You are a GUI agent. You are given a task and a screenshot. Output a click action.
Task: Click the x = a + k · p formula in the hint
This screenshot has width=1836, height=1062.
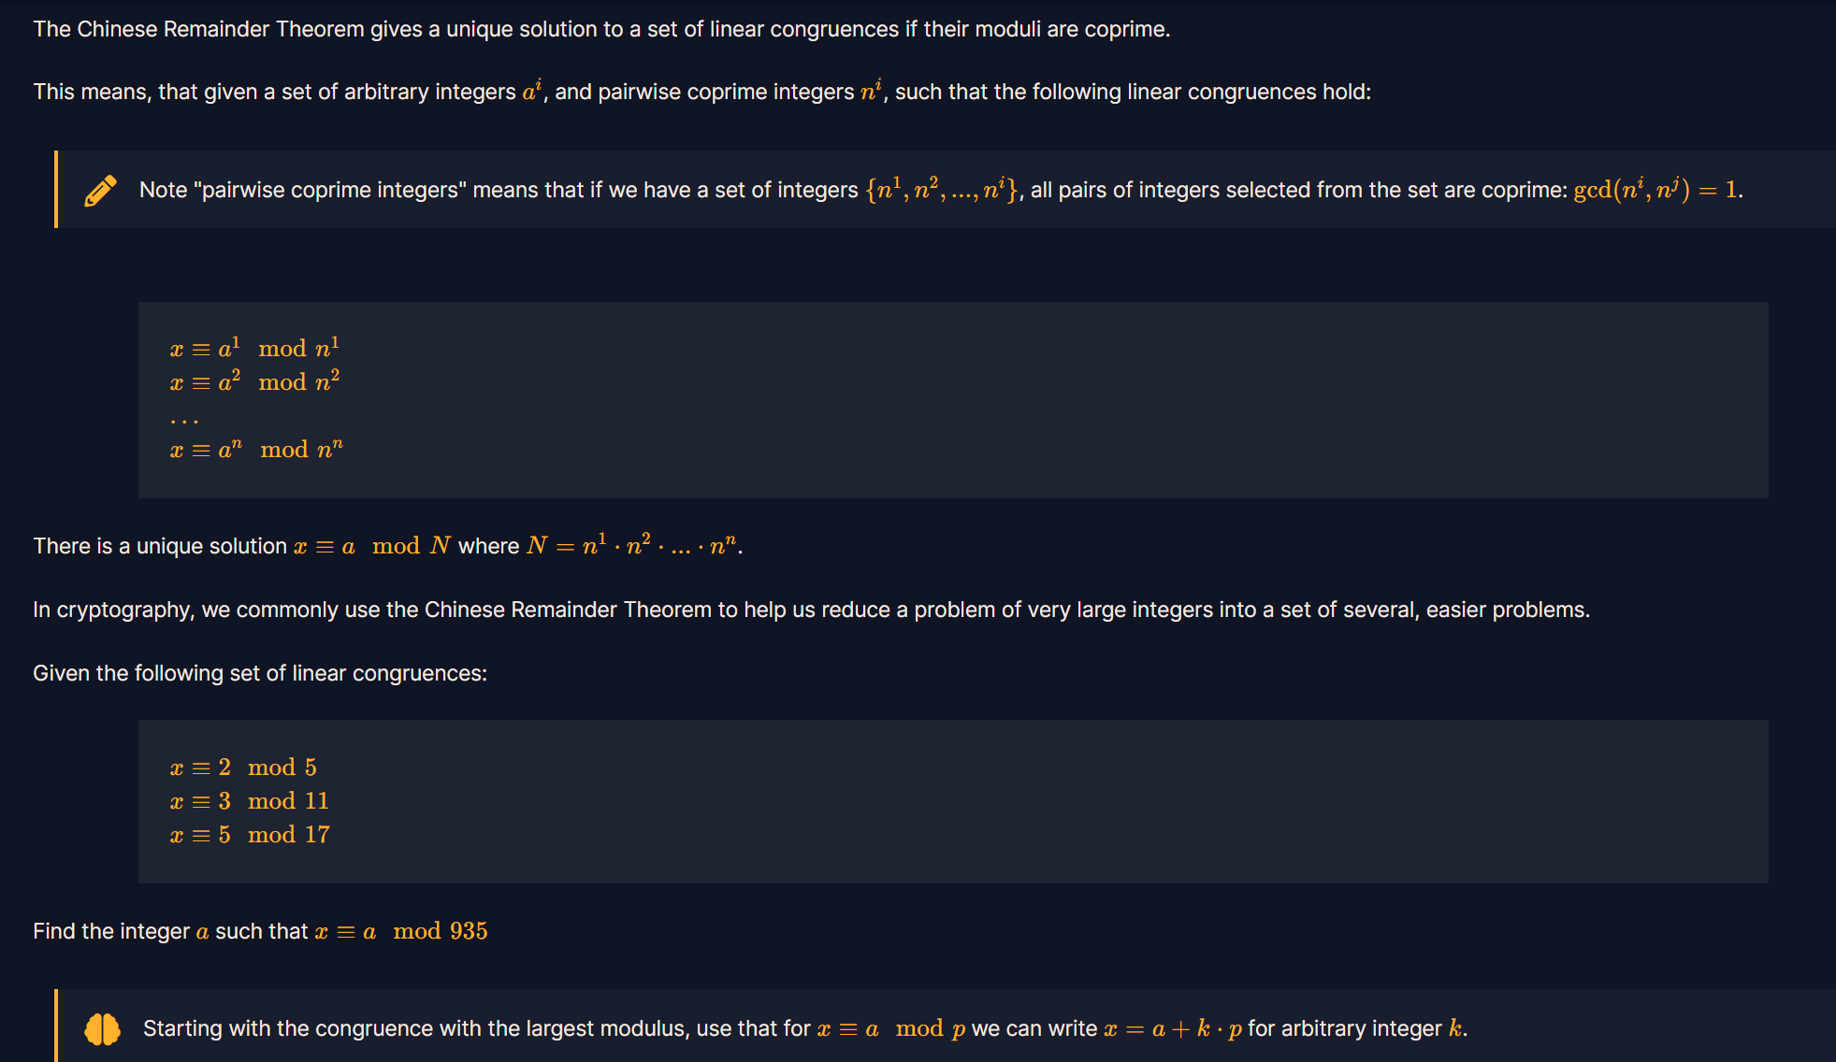[1173, 1028]
